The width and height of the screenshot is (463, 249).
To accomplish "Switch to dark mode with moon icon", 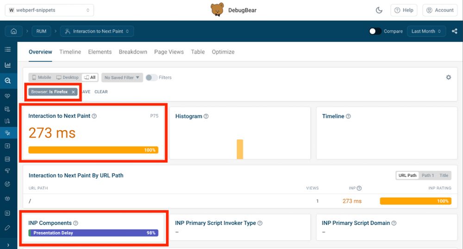I will click(379, 10).
